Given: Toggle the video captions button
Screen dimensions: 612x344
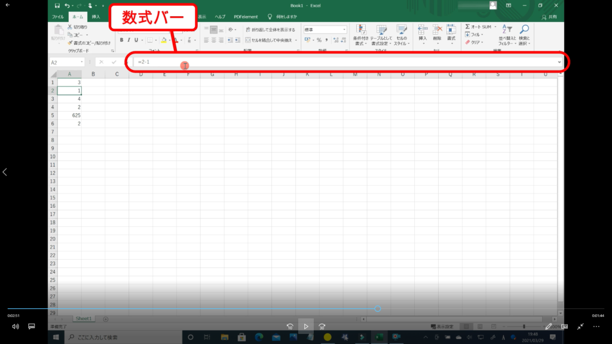Looking at the screenshot, I should [32, 327].
